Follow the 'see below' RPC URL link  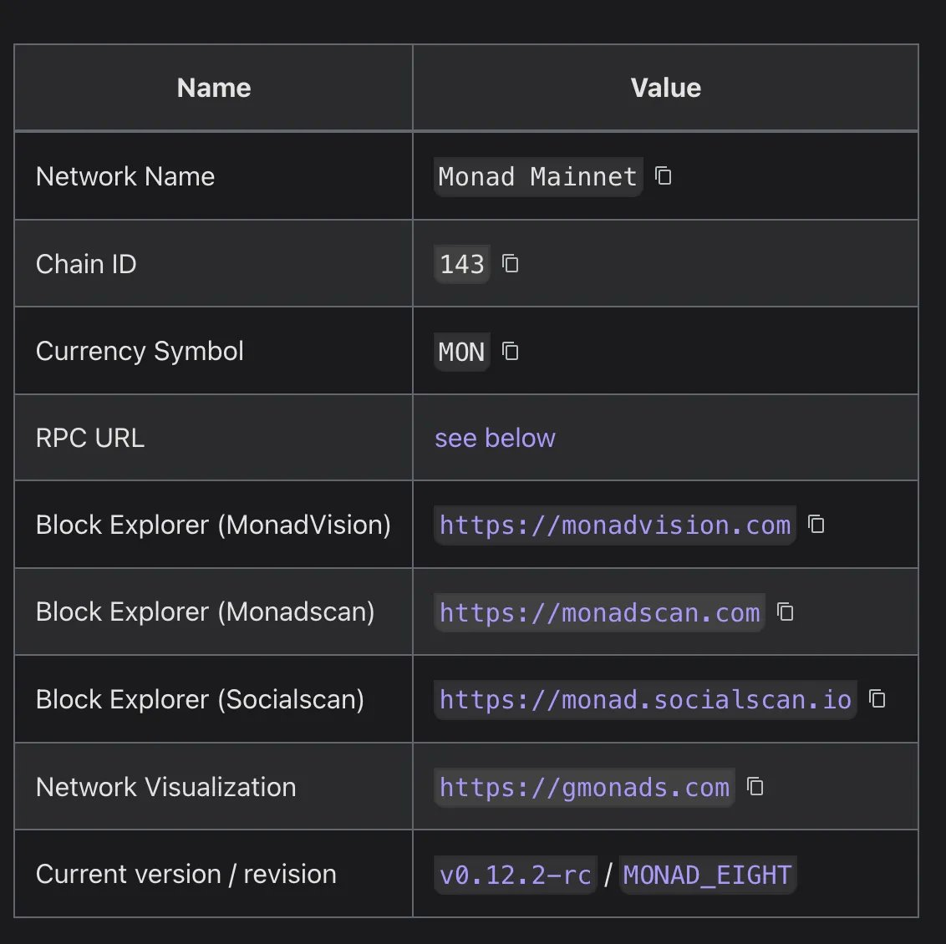pyautogui.click(x=495, y=438)
